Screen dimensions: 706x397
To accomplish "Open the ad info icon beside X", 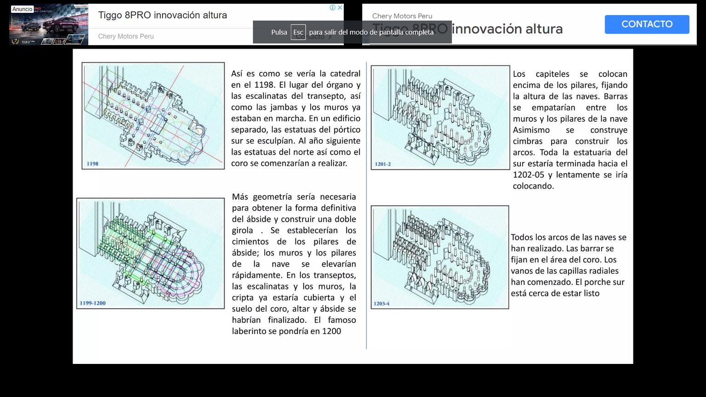I will click(x=332, y=8).
